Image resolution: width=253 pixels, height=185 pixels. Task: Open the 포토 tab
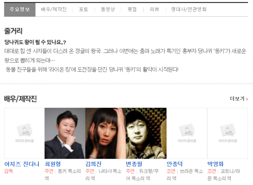[83, 10]
